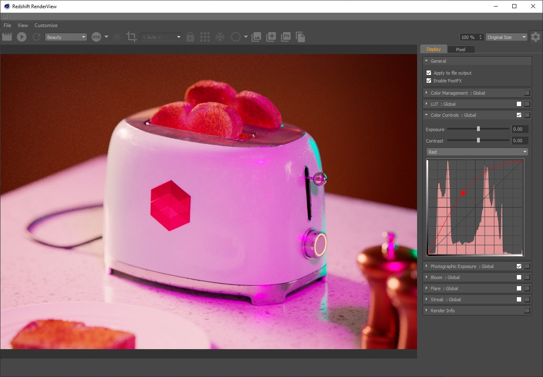Open Color Management options menu icon
The width and height of the screenshot is (543, 377).
point(527,93)
